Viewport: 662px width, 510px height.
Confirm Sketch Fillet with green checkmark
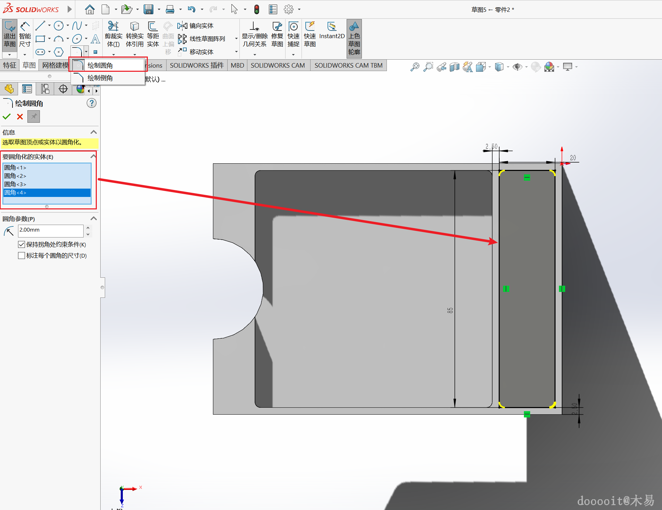[7, 116]
